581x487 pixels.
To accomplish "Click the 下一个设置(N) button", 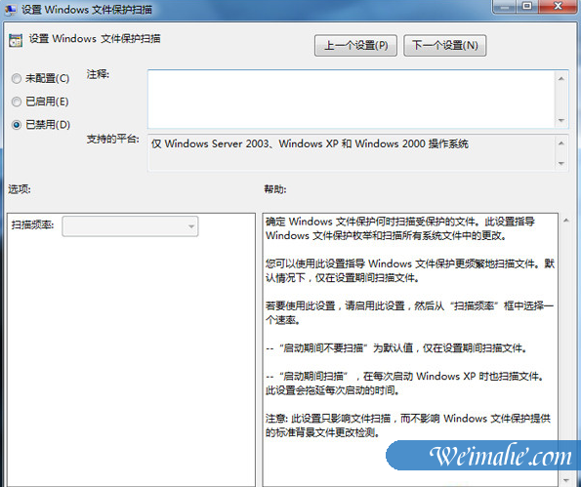I will 444,46.
